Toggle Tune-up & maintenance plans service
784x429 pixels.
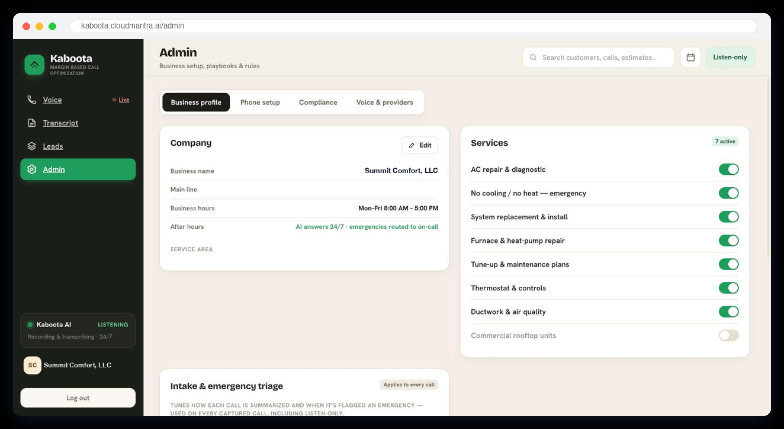(728, 264)
